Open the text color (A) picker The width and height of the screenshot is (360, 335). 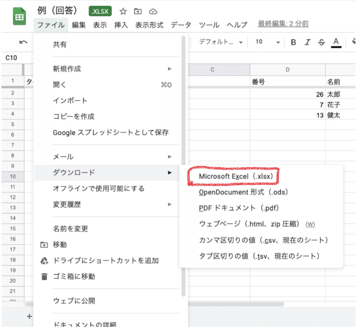[x=336, y=43]
